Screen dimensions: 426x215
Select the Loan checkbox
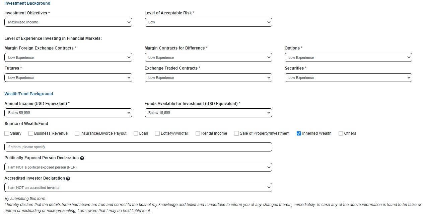tap(136, 133)
